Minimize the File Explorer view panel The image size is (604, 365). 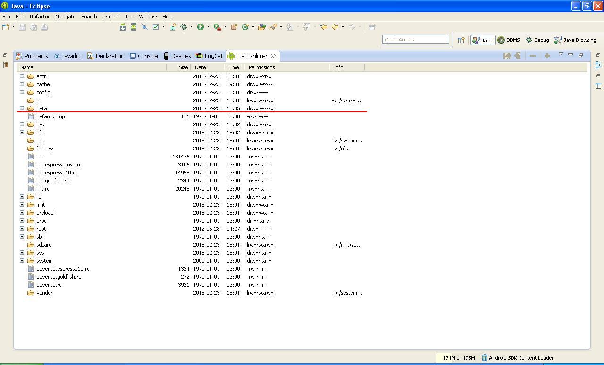(x=570, y=55)
